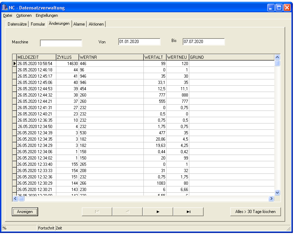Click table scroll up arrow
The height and width of the screenshot is (234, 296).
(277, 57)
